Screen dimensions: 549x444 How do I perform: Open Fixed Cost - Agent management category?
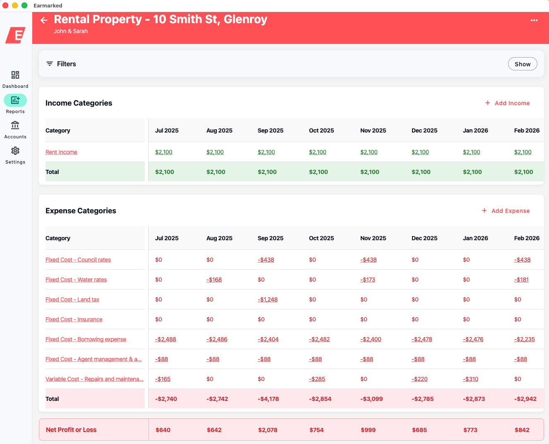tap(93, 359)
